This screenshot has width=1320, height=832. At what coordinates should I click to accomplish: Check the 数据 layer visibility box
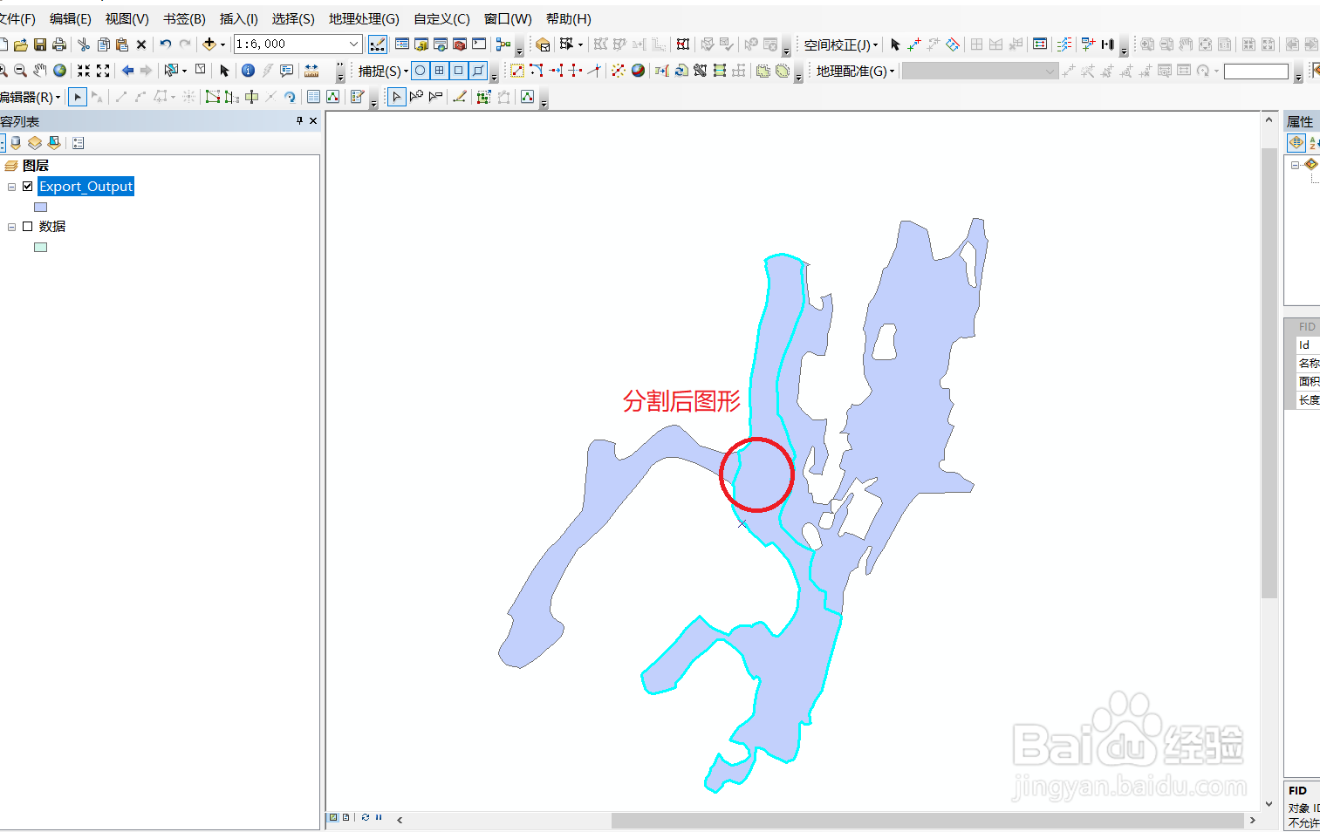click(x=28, y=227)
